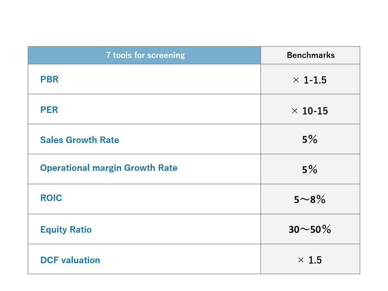The height and width of the screenshot is (291, 388).
Task: Click the multiplication sign in the PER benchmark
Action: point(295,111)
